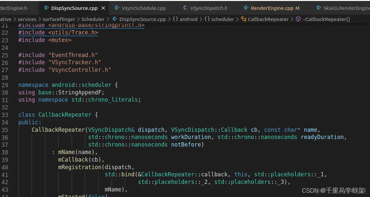Click "android::scheduler" in the namespace line
Image resolution: width=370 pixels, height=197 pixels.
click(x=81, y=85)
